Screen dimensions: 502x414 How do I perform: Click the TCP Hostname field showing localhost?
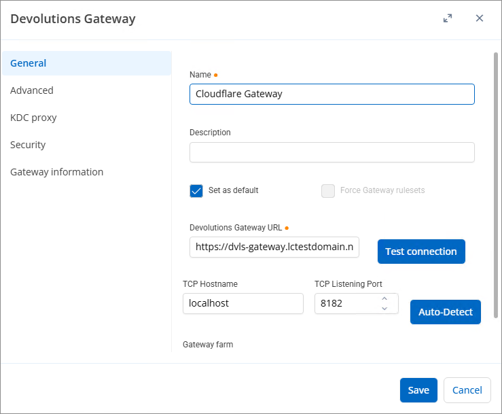click(x=243, y=303)
